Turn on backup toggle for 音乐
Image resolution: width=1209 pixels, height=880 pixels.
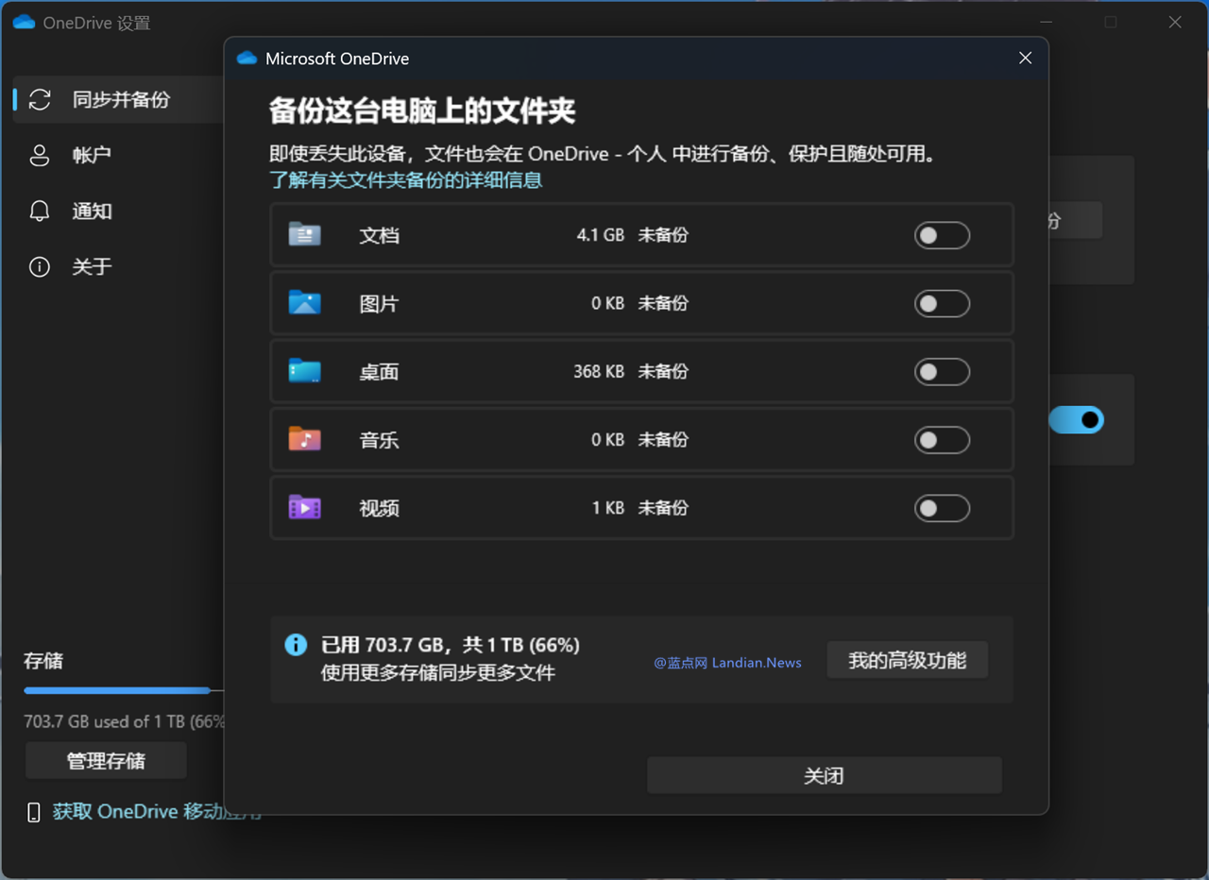pos(942,439)
